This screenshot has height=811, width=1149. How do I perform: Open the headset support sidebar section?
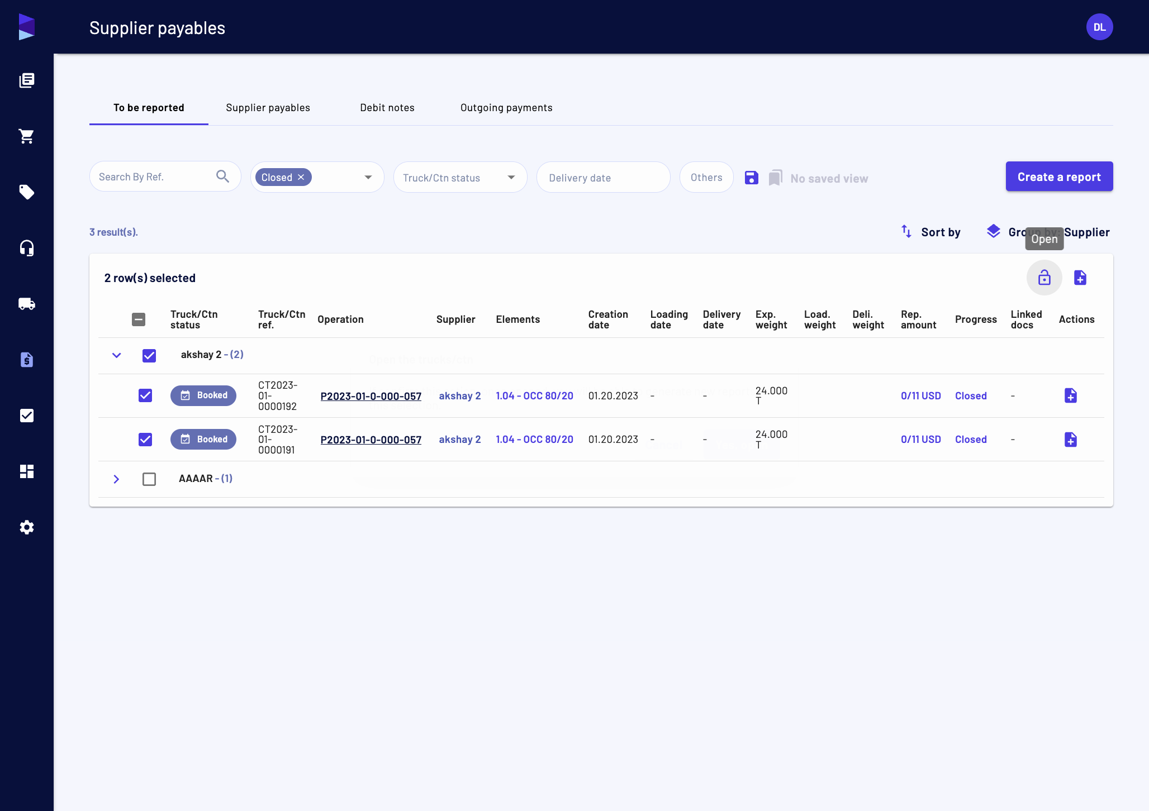coord(26,248)
